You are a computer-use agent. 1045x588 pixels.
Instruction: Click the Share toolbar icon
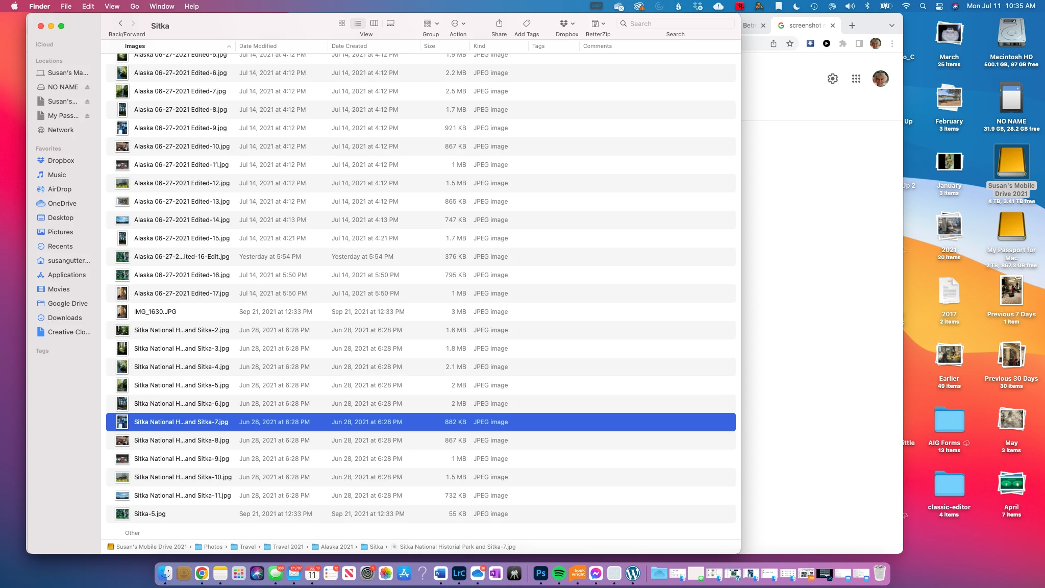pyautogui.click(x=499, y=23)
